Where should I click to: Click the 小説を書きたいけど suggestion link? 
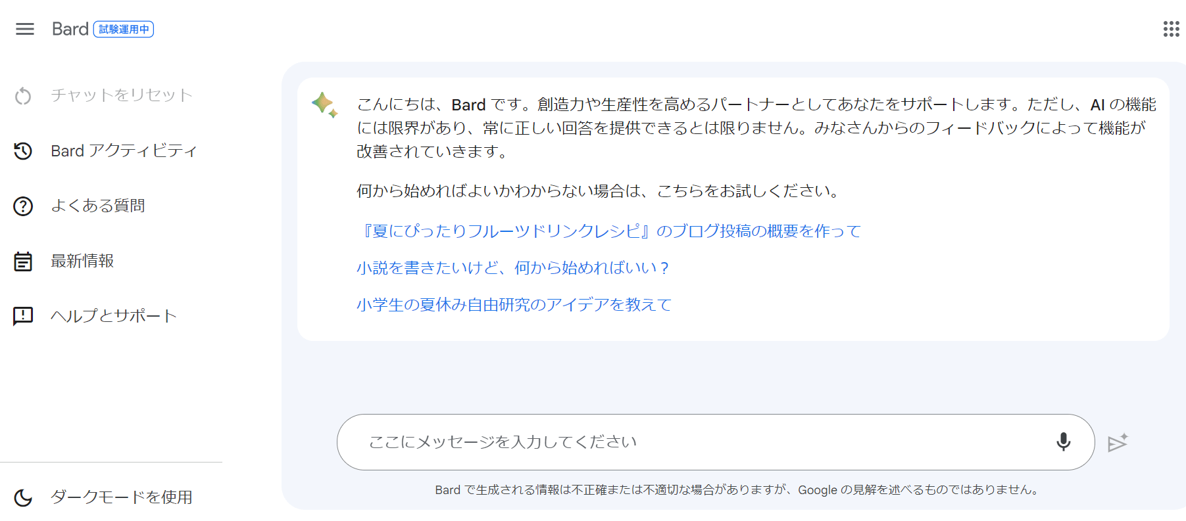(x=513, y=268)
